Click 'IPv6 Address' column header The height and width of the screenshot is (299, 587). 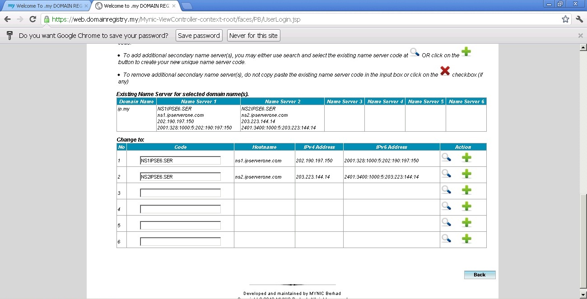coord(391,147)
